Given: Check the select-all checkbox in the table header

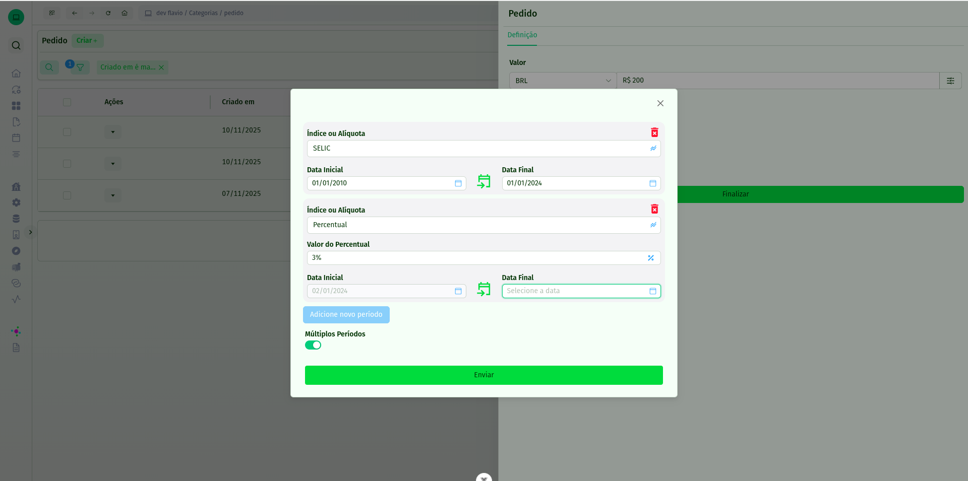Looking at the screenshot, I should pyautogui.click(x=67, y=102).
